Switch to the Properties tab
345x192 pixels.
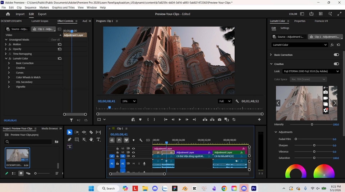coord(300,21)
